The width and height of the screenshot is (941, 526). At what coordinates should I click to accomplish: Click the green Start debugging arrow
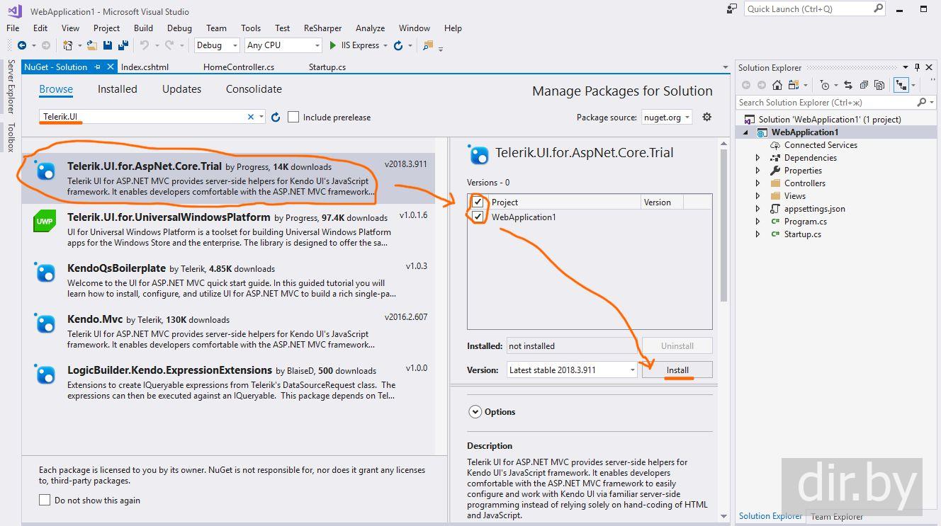[x=333, y=45]
